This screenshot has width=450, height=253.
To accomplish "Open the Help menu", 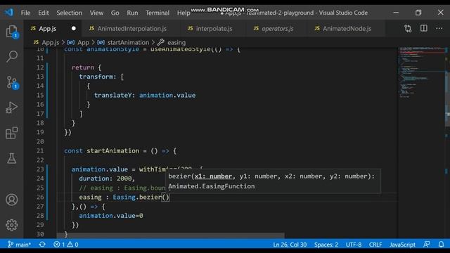I will click(x=184, y=13).
